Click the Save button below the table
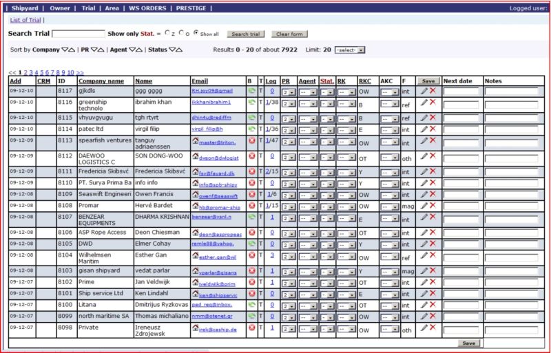551x353 pixels. (x=469, y=343)
